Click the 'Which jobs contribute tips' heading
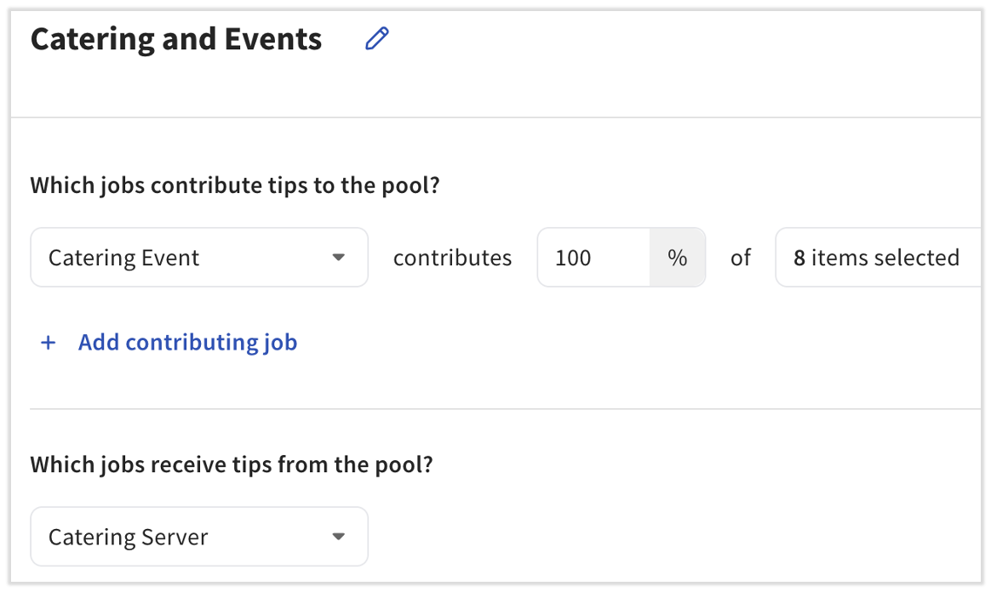 coord(235,185)
